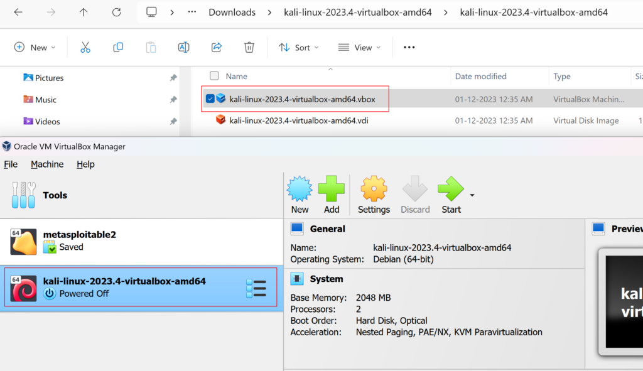Click the This PC monitor icon
The image size is (643, 371).
click(x=151, y=12)
